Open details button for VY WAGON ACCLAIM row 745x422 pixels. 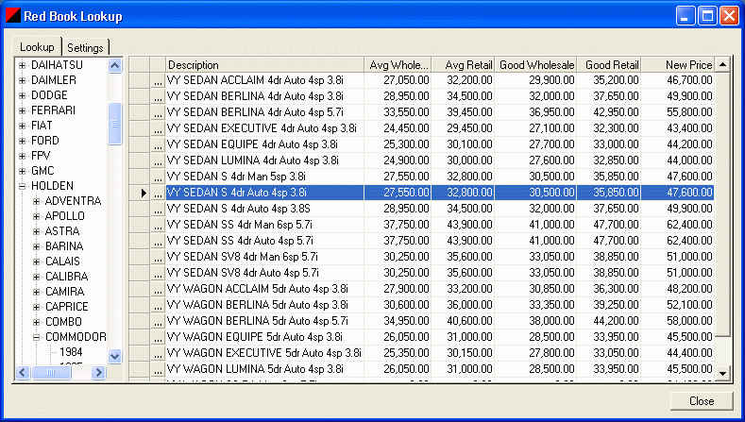coord(158,289)
